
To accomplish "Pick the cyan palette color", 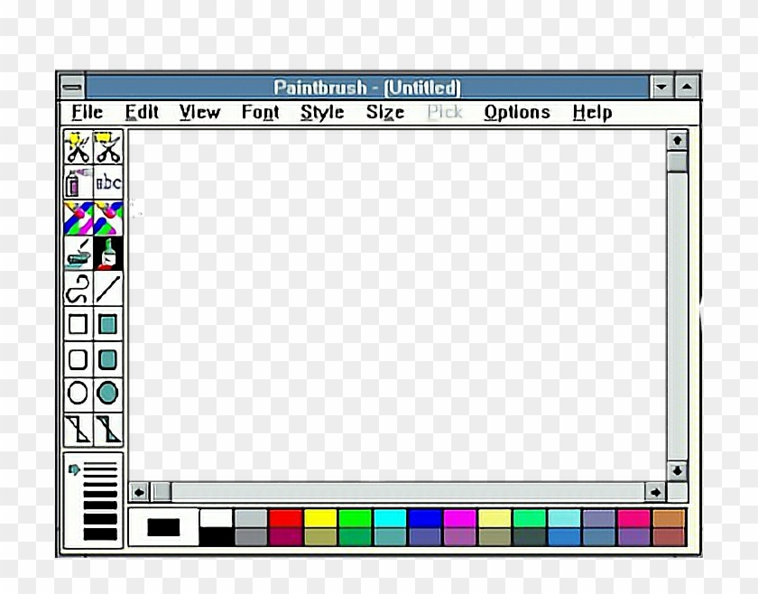I will [390, 518].
